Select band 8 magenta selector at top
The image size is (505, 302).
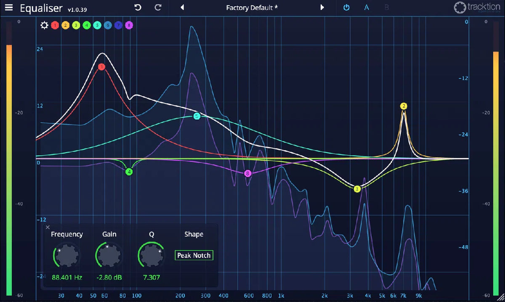pyautogui.click(x=129, y=26)
